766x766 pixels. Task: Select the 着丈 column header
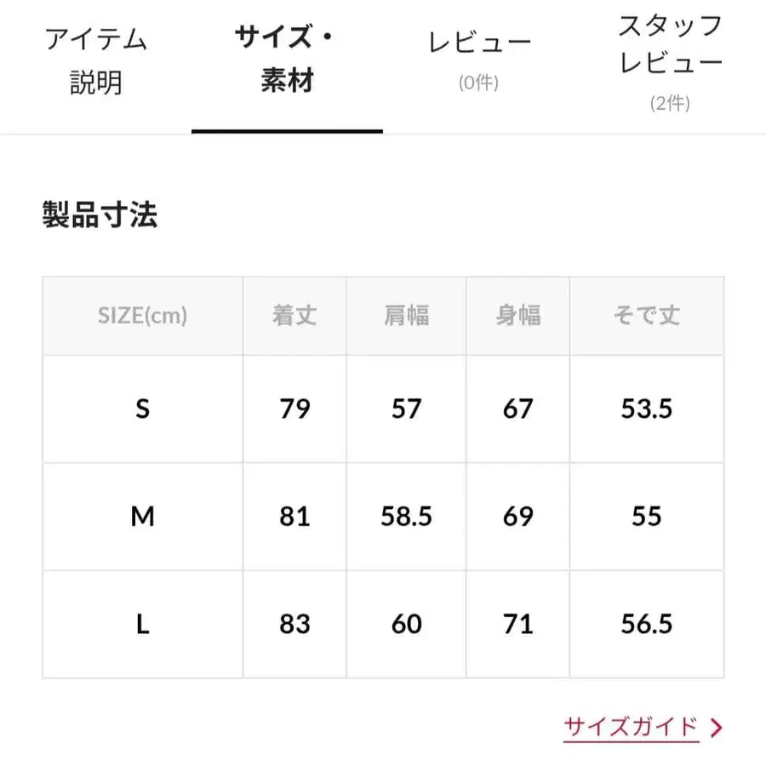click(294, 316)
